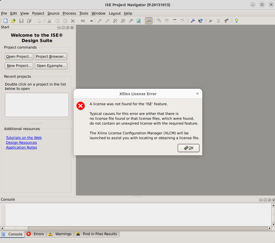The image size is (275, 243).
Task: Click OK in the Xilinx License Error dialog
Action: click(x=188, y=148)
